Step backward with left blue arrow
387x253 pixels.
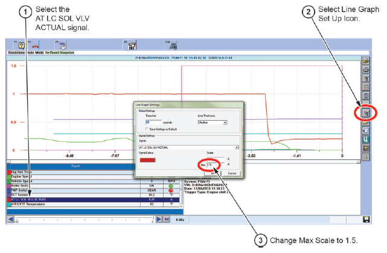tap(10, 219)
